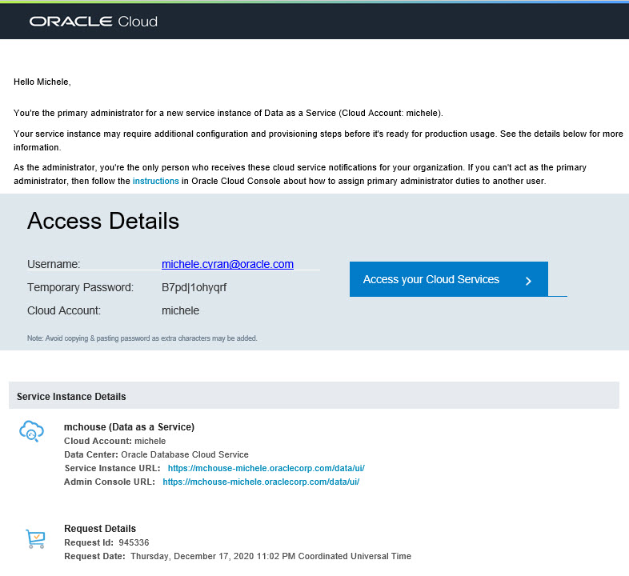Open the Admin Console URL link
This screenshot has height=576, width=629.
click(261, 482)
